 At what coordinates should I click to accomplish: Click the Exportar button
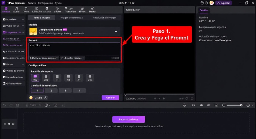[x=223, y=3]
